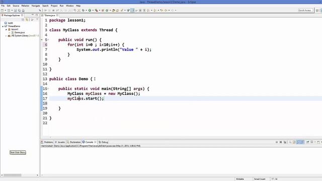This screenshot has width=322, height=181.
Task: Click the New file toolbar icon
Action: click(2, 10)
